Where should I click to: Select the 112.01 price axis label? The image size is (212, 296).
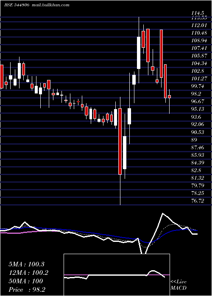[199, 25]
